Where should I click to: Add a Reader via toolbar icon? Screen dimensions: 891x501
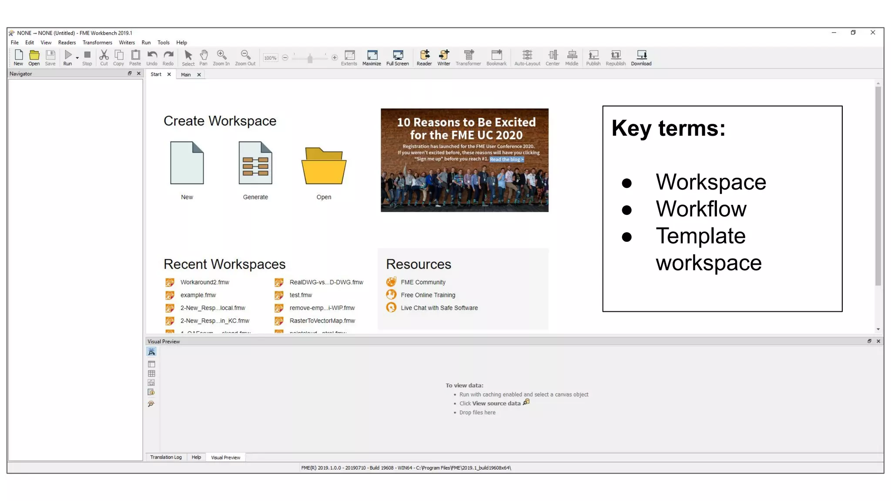[x=424, y=57]
